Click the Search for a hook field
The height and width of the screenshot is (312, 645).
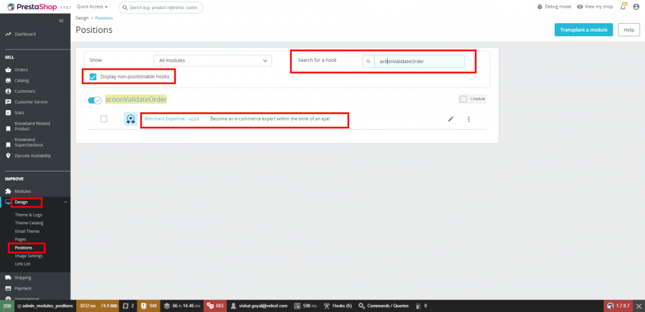(419, 62)
